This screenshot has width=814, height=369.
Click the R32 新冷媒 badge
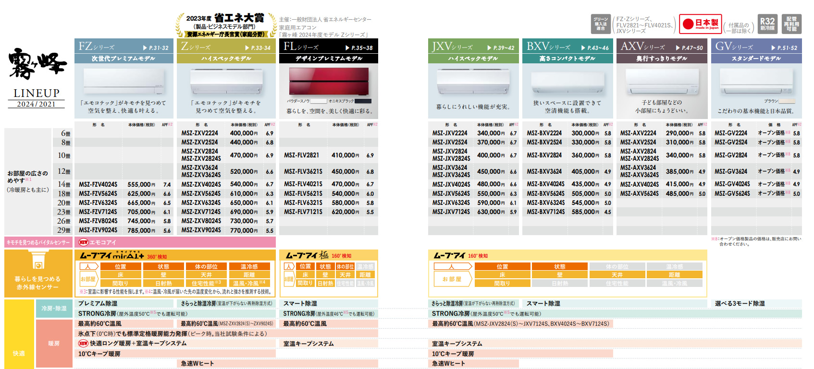click(x=767, y=24)
